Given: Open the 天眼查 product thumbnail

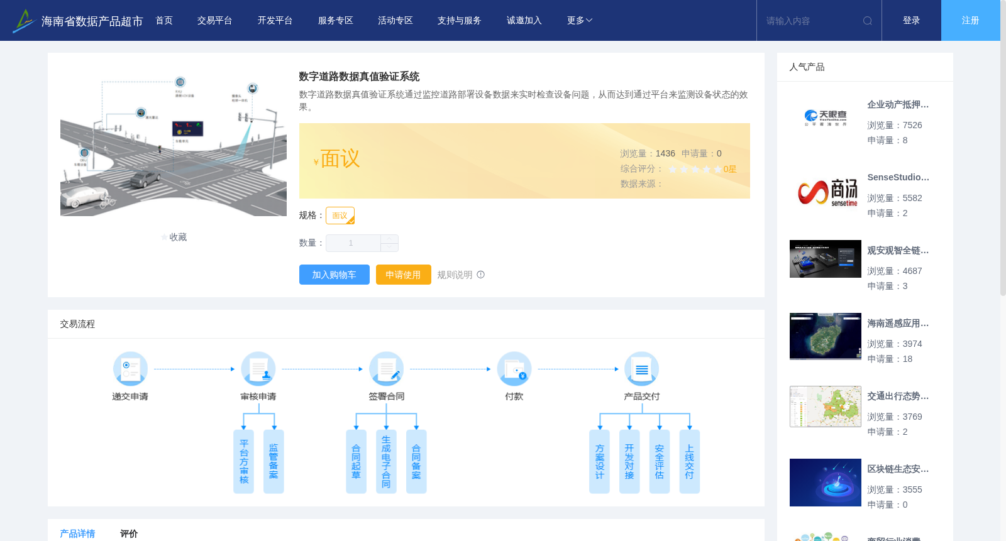Looking at the screenshot, I should click(826, 118).
